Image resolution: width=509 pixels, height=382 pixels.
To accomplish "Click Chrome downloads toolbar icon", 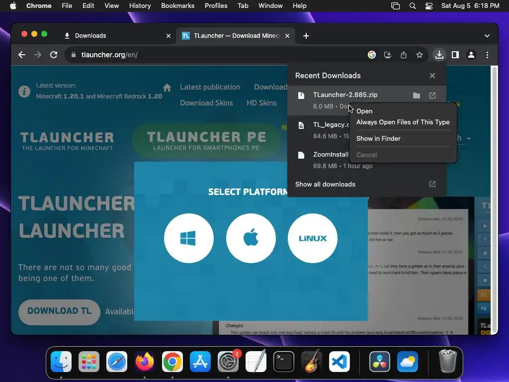I will coord(439,55).
